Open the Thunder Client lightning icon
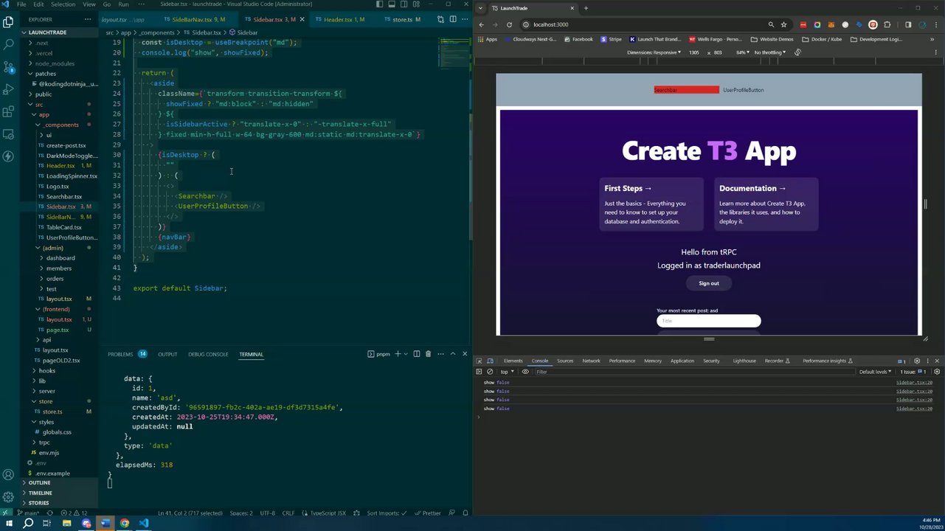The image size is (945, 531). [x=9, y=156]
